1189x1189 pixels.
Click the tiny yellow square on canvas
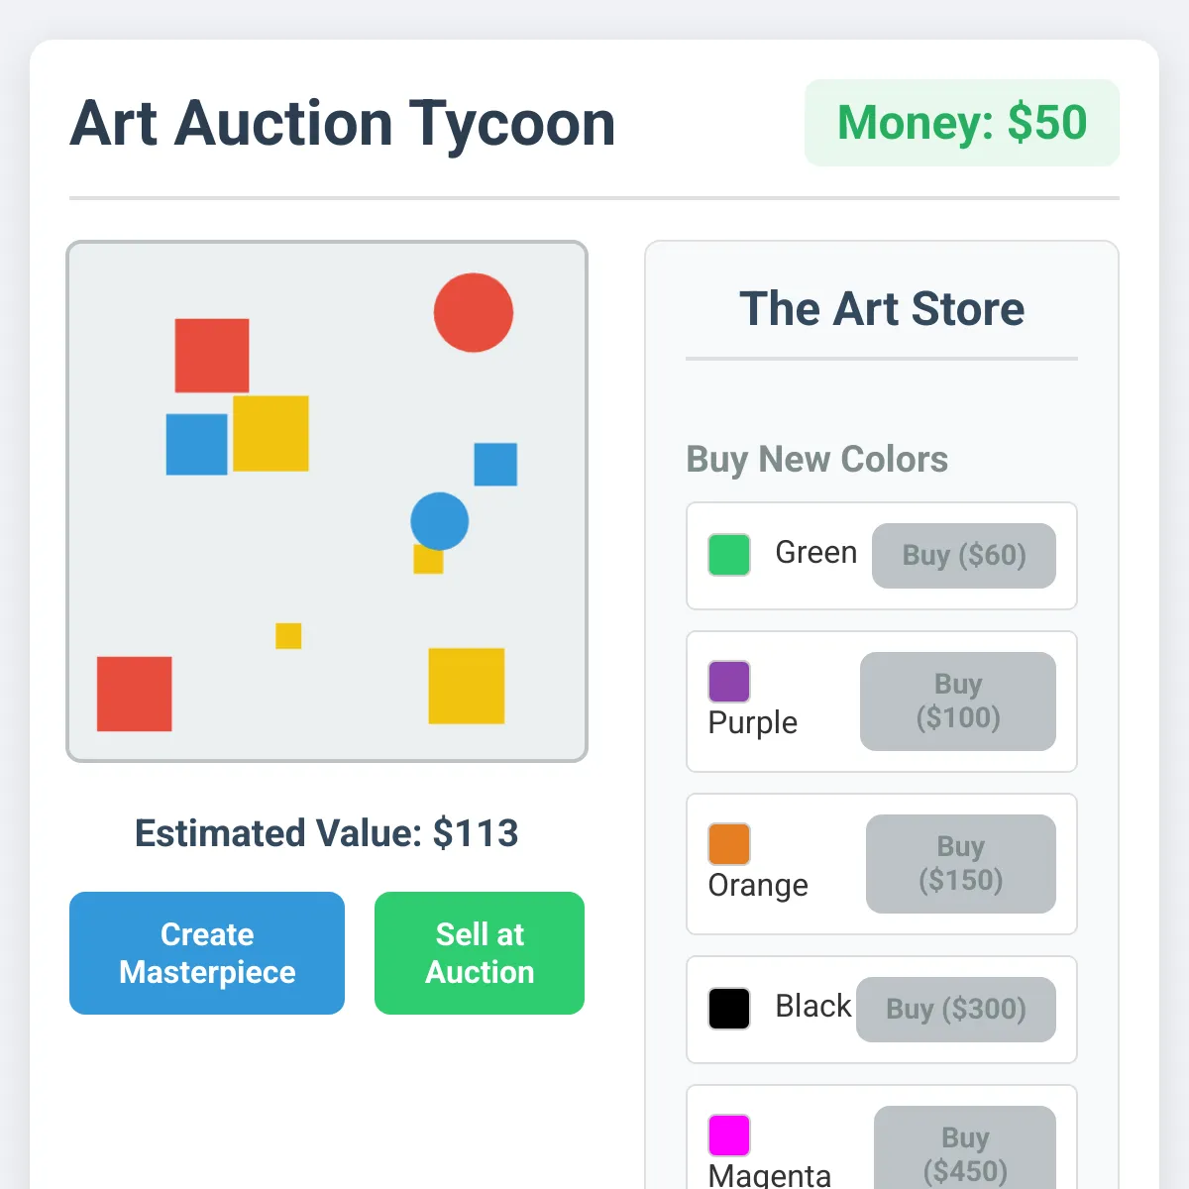288,636
